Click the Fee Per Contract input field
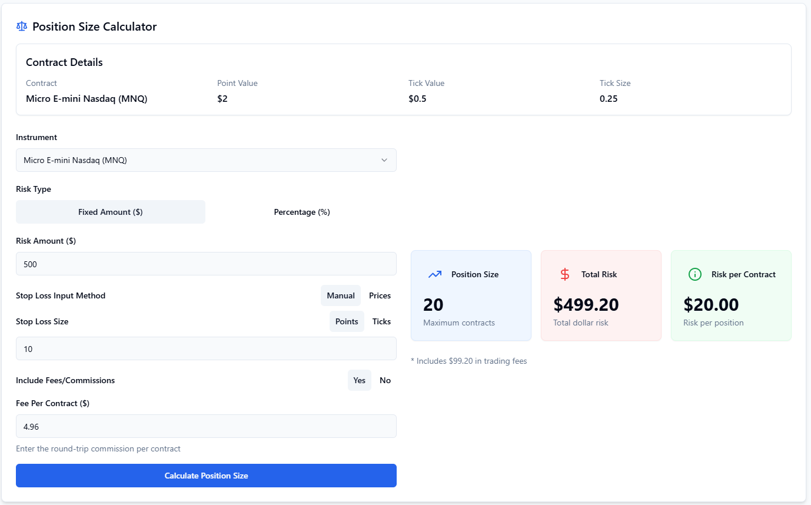This screenshot has height=505, width=811. [206, 427]
